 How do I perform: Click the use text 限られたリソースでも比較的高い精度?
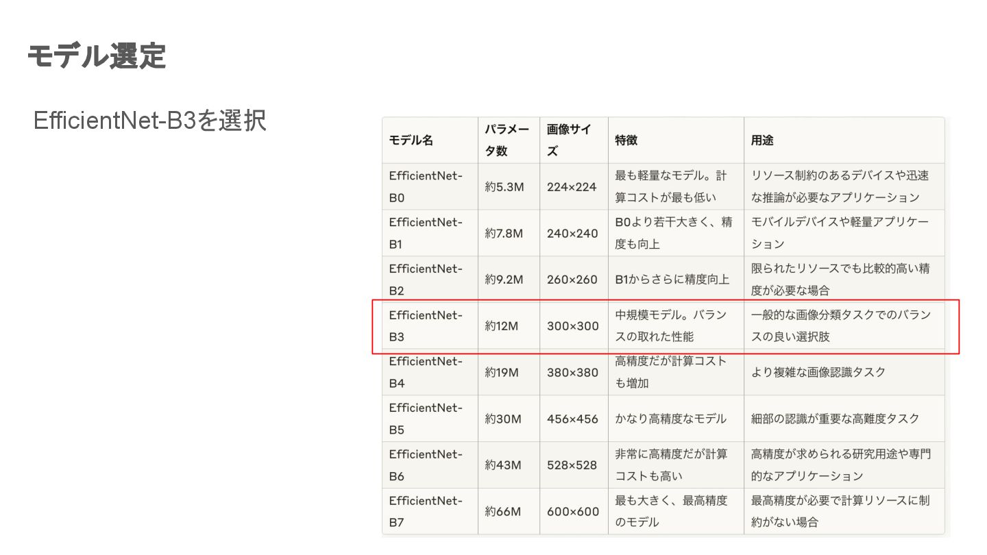840,280
